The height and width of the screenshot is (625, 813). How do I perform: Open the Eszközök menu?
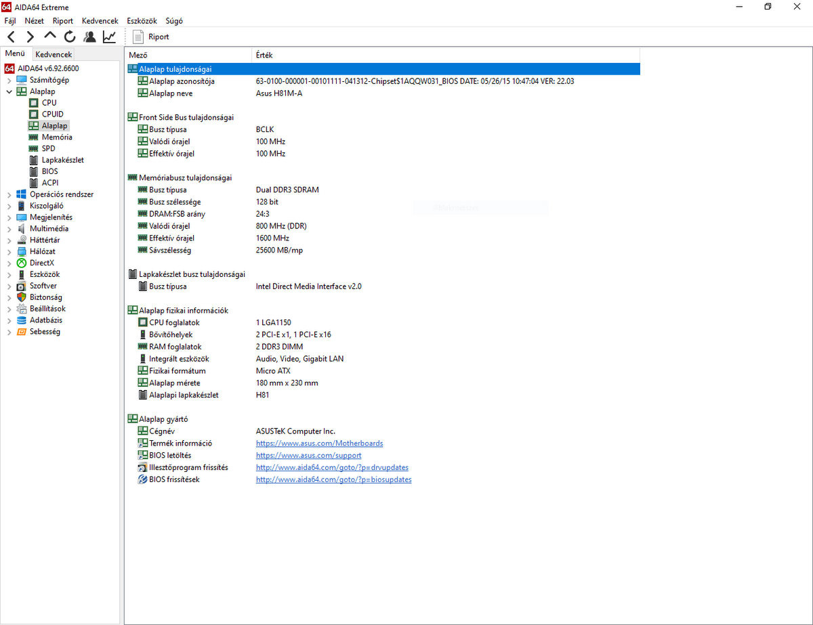tap(142, 21)
